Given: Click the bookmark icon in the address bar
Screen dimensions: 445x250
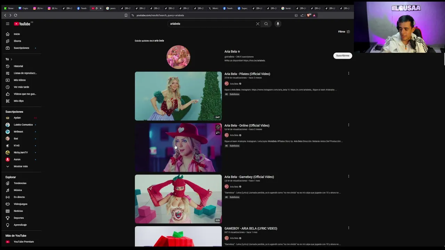Looking at the screenshot, I should 126,15.
